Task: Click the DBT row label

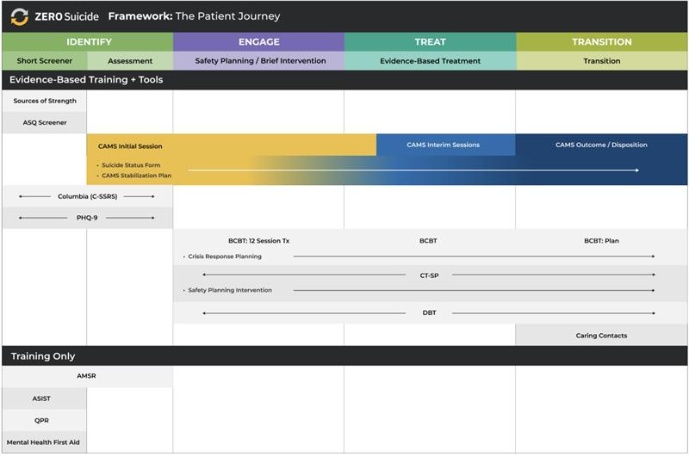Action: click(x=429, y=312)
